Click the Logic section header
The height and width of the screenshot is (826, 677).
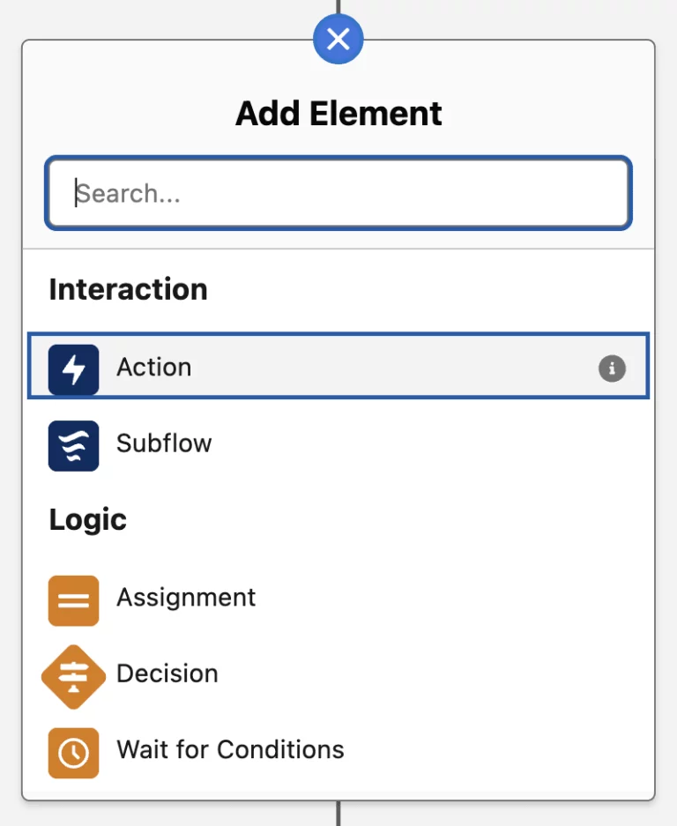click(88, 520)
